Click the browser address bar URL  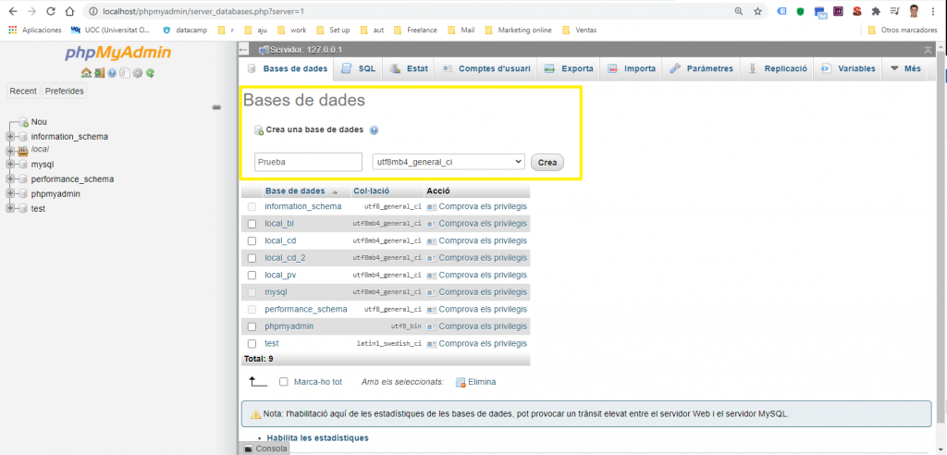point(203,11)
